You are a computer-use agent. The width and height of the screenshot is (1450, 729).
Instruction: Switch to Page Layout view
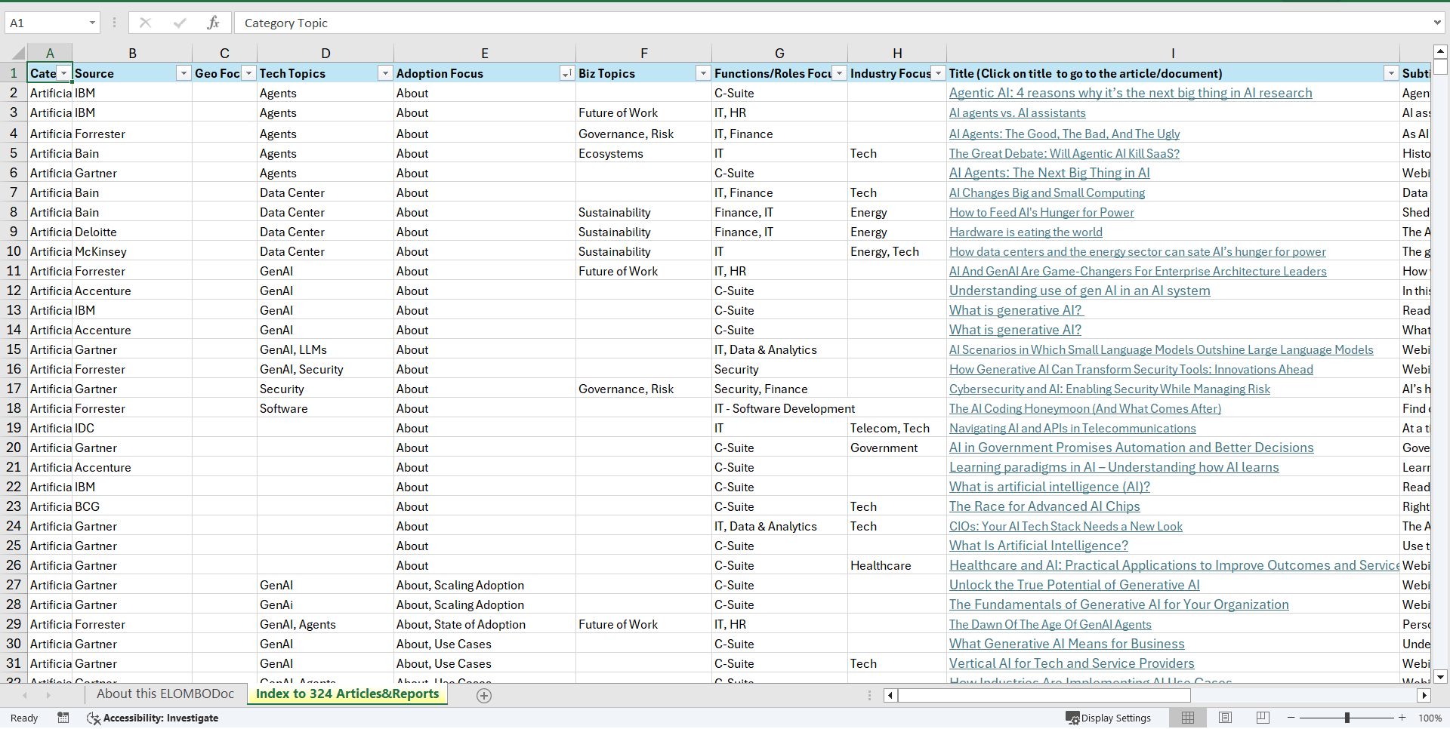1225,718
